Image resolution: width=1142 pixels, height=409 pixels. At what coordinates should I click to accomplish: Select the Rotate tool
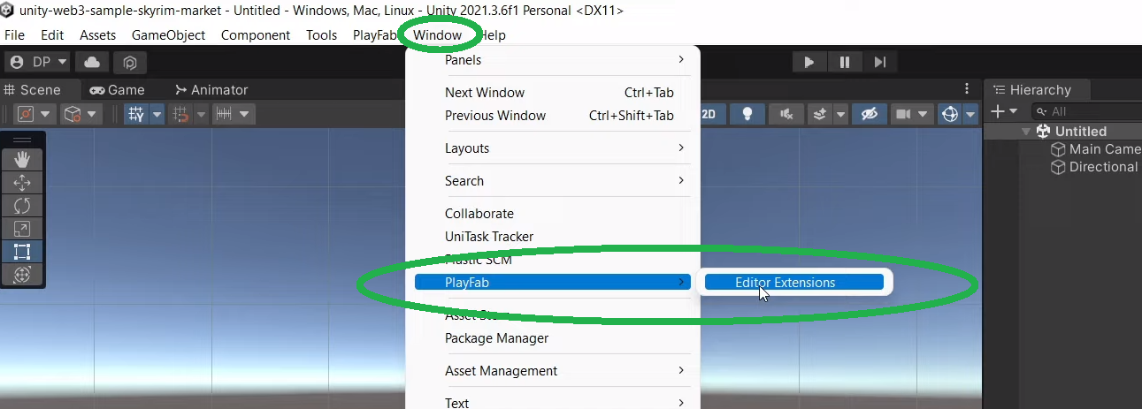[x=22, y=206]
